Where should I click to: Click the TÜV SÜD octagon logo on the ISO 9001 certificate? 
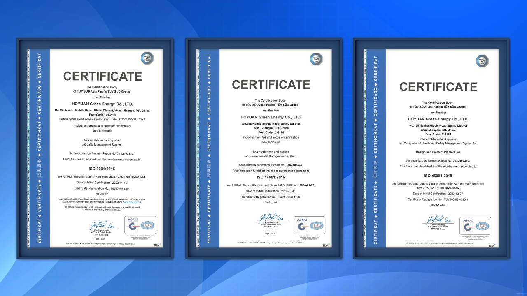click(147, 58)
